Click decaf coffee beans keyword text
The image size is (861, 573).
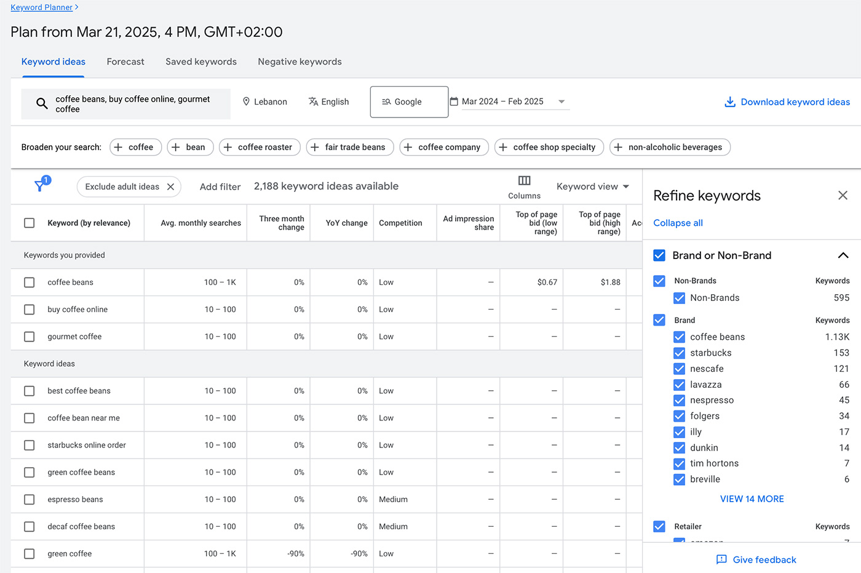point(81,526)
